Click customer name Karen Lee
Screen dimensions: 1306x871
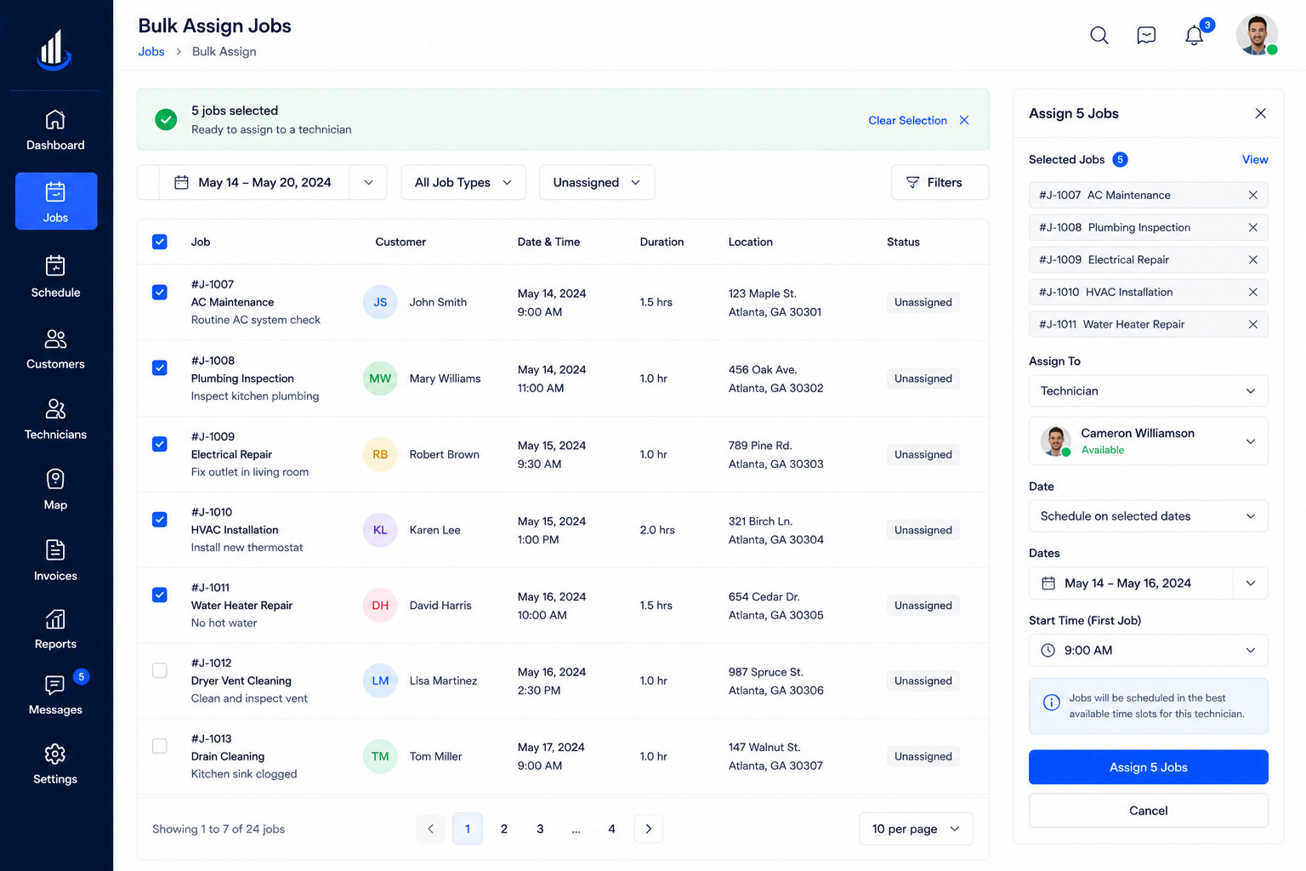[434, 530]
